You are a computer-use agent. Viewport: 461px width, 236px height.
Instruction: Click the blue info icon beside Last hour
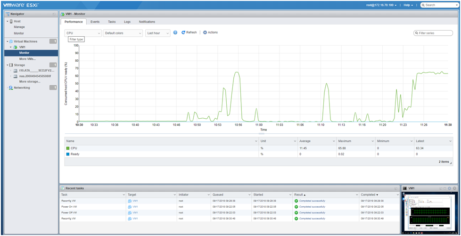coord(175,33)
